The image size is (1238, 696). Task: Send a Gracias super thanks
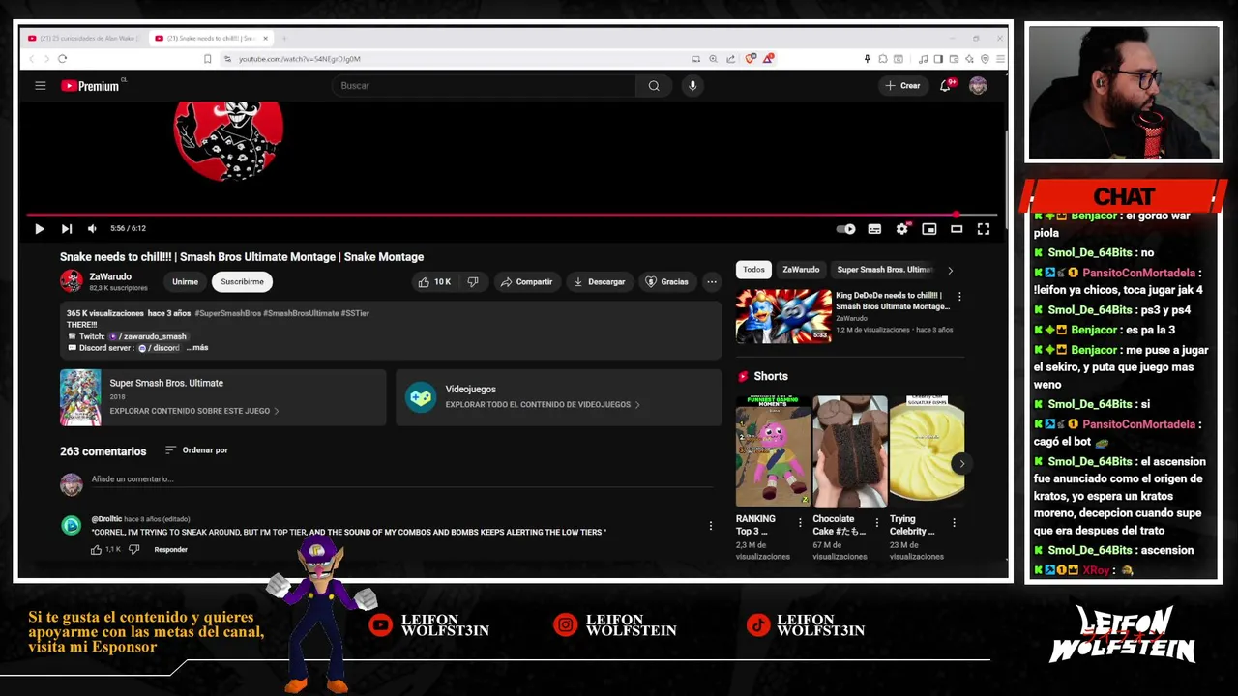(667, 282)
